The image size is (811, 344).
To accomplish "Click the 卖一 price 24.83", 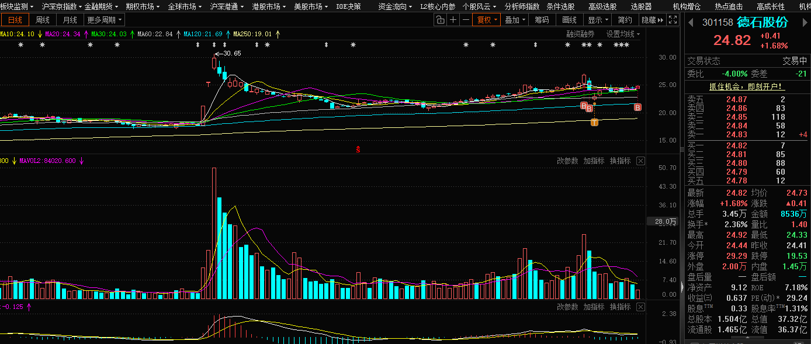I will coord(737,135).
